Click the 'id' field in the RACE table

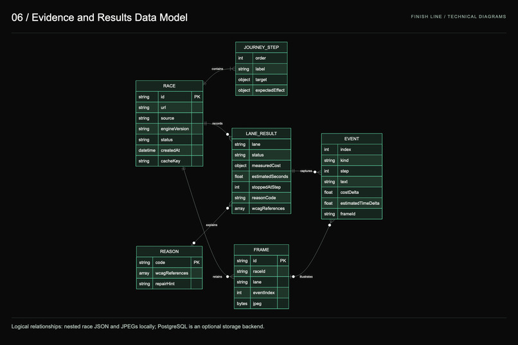point(175,97)
